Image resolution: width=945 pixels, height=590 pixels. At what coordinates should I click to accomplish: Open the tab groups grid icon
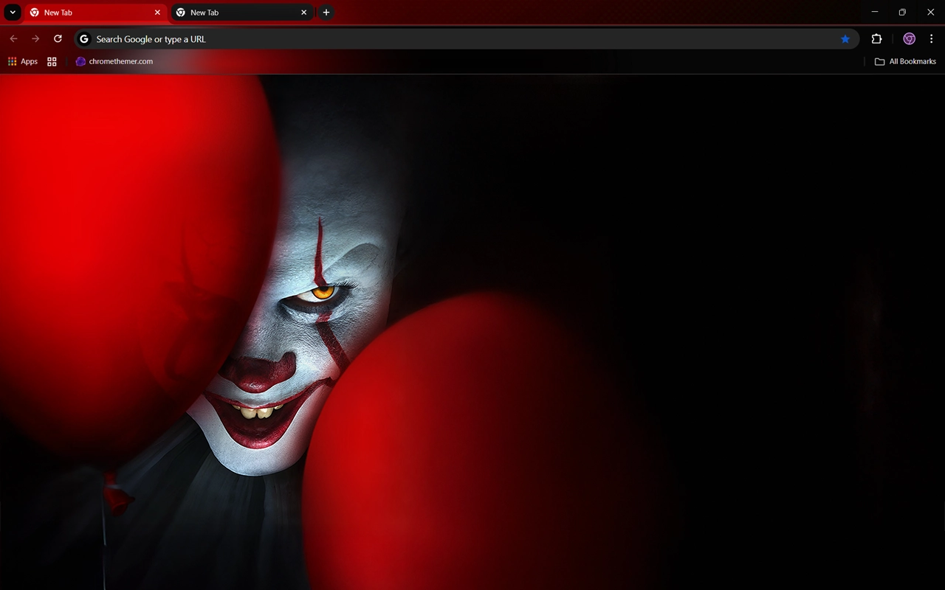click(52, 61)
